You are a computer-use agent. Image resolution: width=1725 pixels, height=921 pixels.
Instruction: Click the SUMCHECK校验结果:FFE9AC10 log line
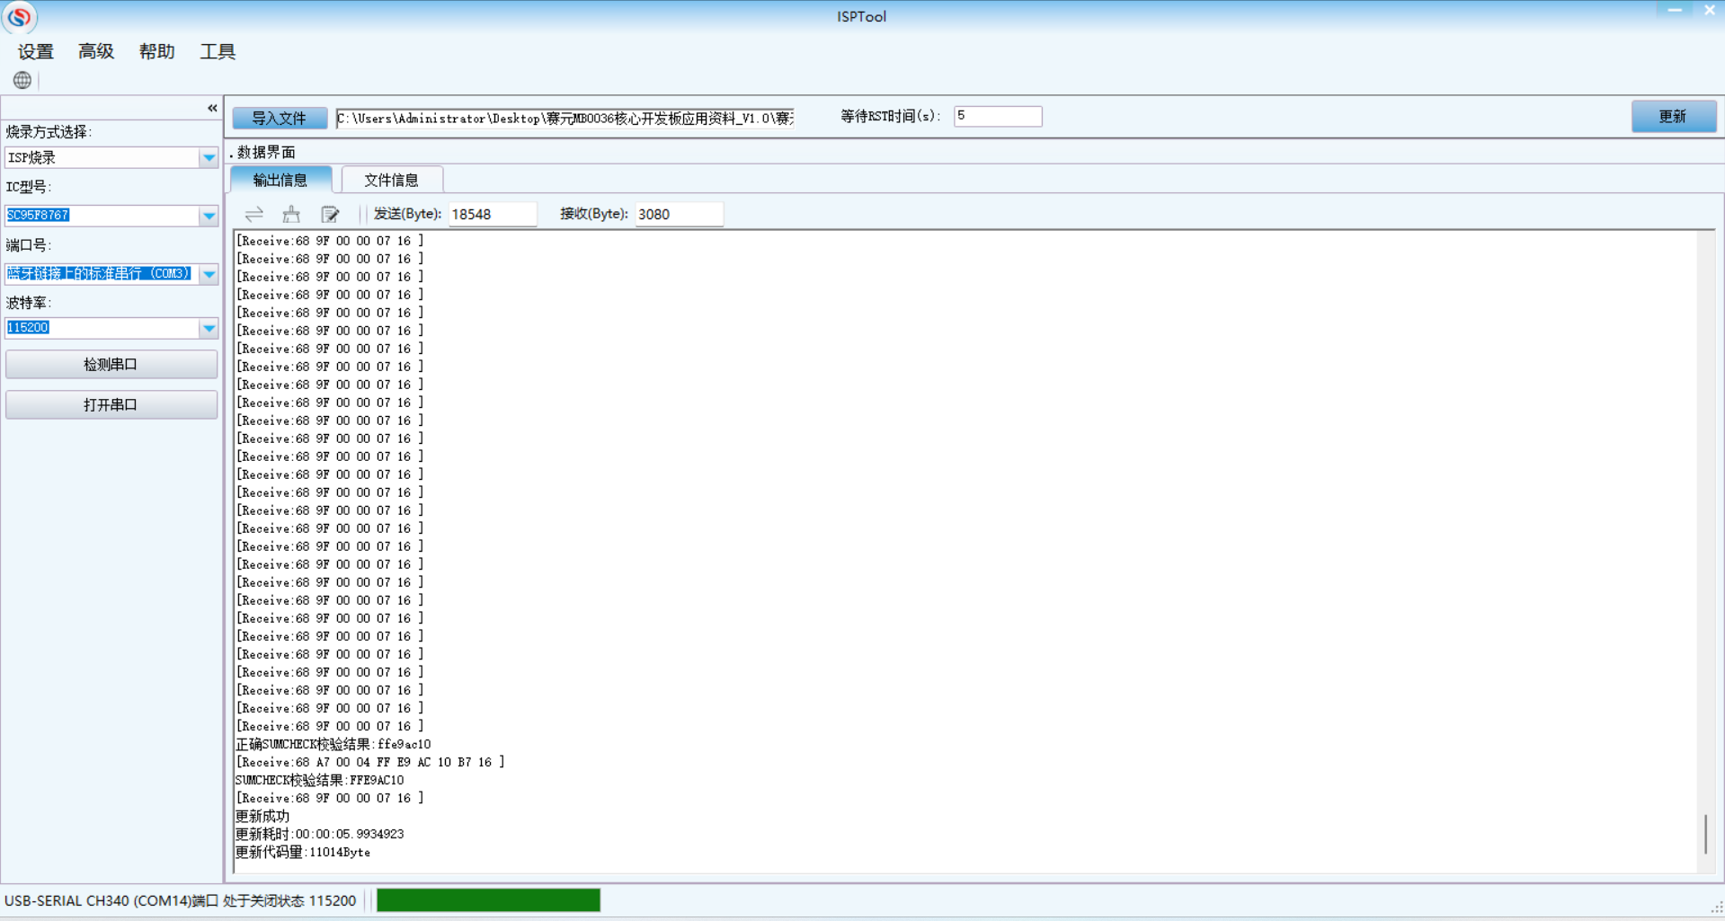point(319,780)
